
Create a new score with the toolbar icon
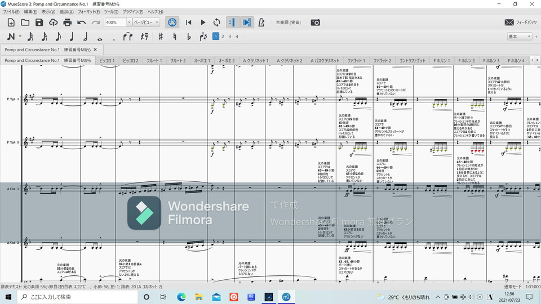11,23
